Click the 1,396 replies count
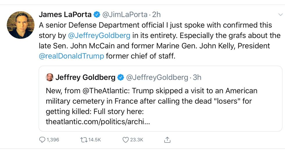Screen dimensions: 285x150 click(x=53, y=140)
